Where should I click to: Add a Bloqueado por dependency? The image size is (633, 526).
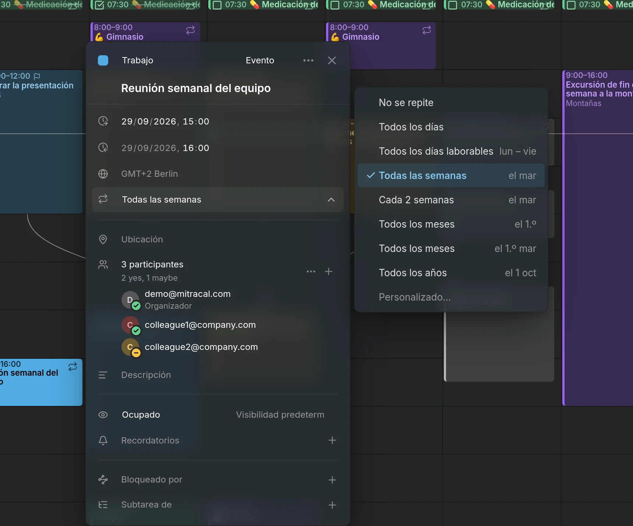332,480
